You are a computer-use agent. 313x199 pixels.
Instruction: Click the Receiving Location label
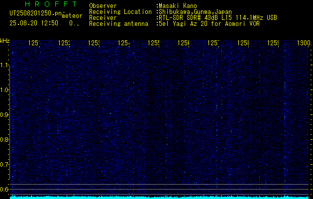[120, 12]
